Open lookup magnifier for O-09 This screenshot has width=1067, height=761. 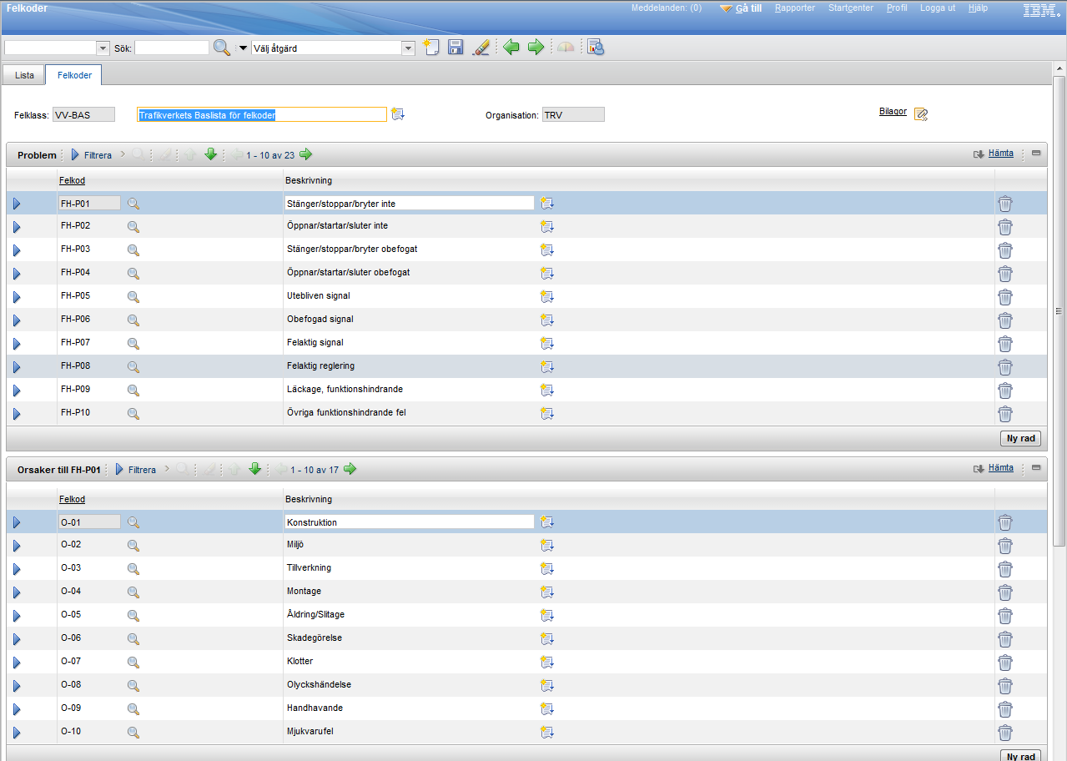(133, 708)
